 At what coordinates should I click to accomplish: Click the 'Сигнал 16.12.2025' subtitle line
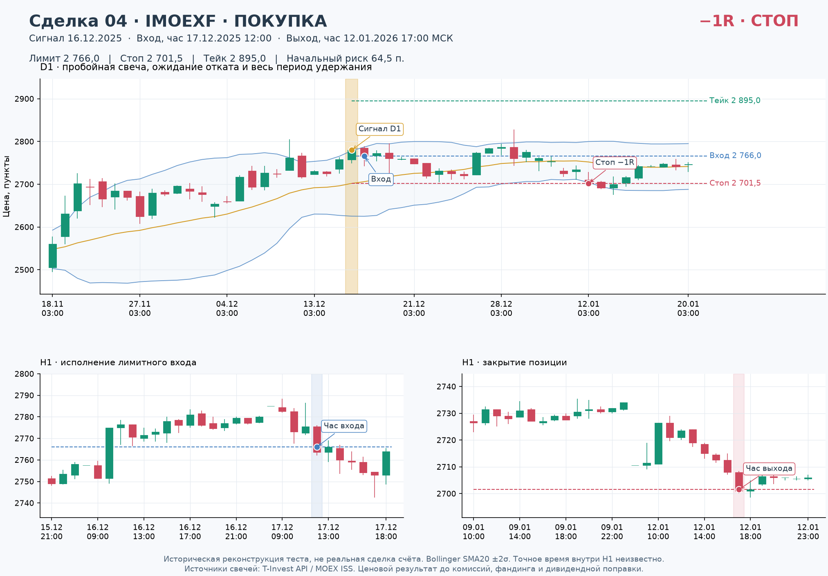[x=241, y=38]
